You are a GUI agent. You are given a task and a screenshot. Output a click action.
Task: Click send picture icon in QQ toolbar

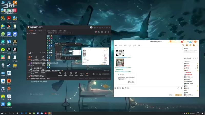click(x=125, y=88)
